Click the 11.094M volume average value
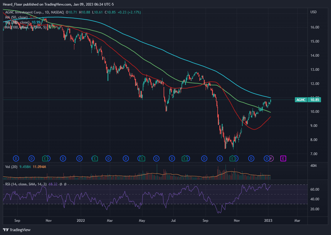The width and height of the screenshot is (331, 235). click(39, 167)
